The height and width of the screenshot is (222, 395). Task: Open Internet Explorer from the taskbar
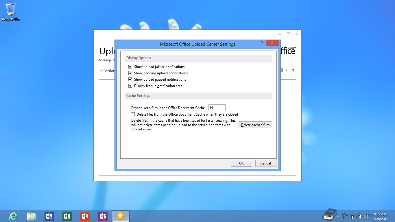coord(13,216)
